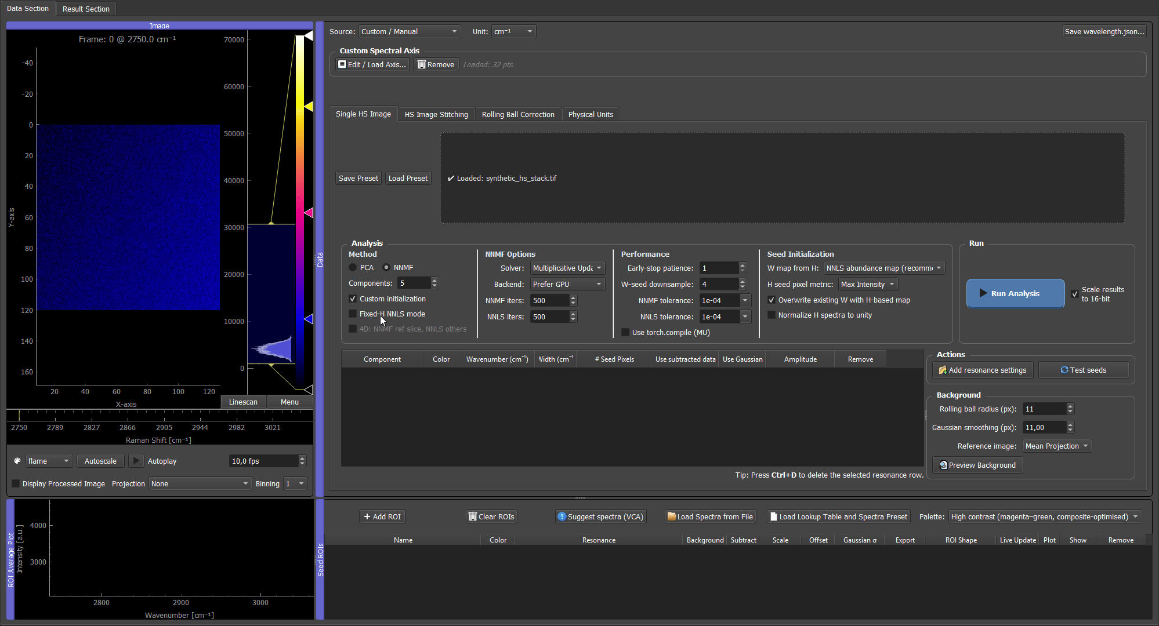
Task: Click Preview Background button
Action: click(x=977, y=465)
